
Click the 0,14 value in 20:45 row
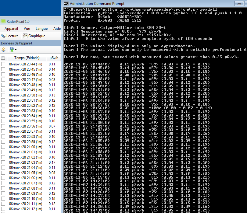click(x=52, y=69)
